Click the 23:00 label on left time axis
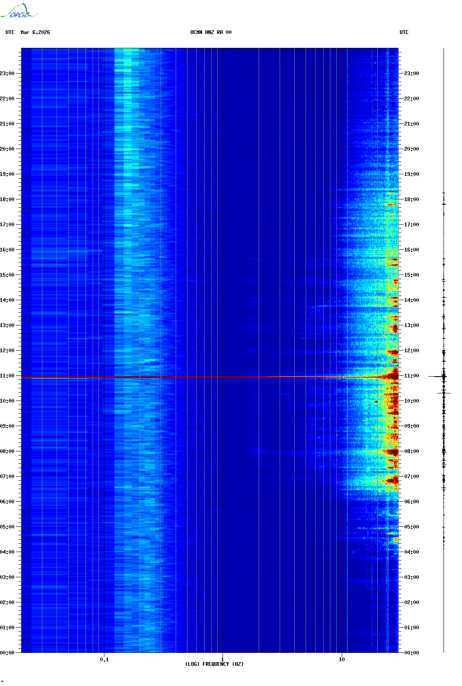462x686 pixels. (7, 73)
